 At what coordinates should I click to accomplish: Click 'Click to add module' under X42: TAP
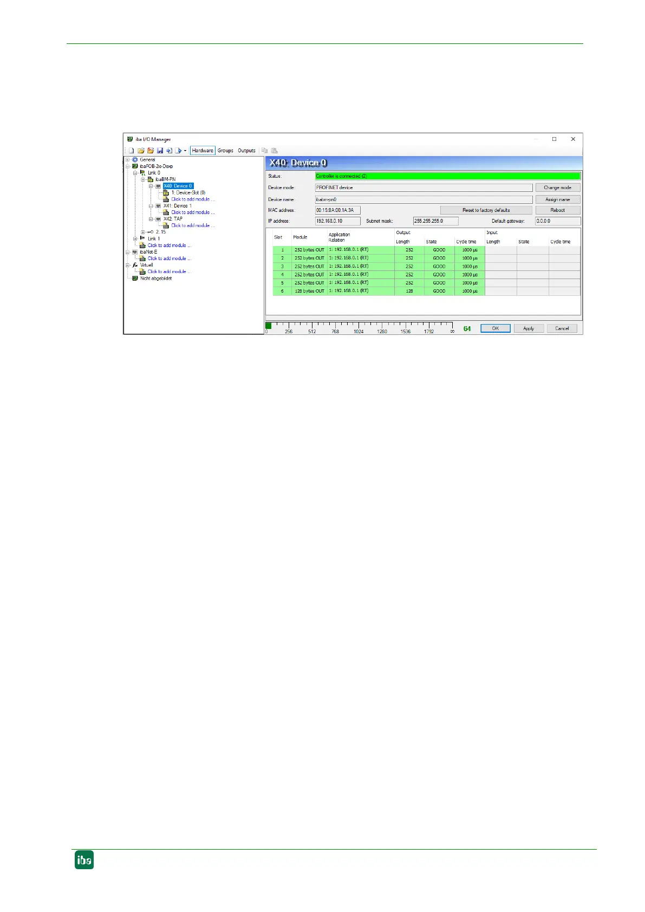click(x=193, y=225)
